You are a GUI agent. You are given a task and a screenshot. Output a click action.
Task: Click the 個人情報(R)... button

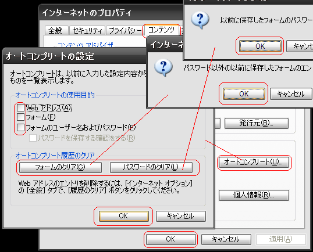pyautogui.click(x=254, y=195)
